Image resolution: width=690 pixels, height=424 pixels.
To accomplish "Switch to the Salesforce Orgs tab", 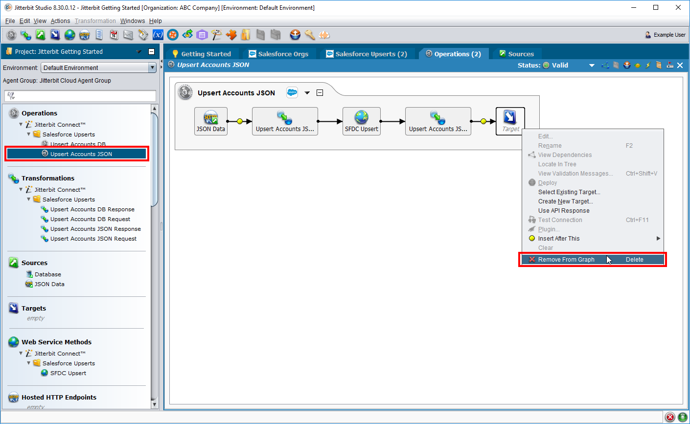I will pos(283,54).
